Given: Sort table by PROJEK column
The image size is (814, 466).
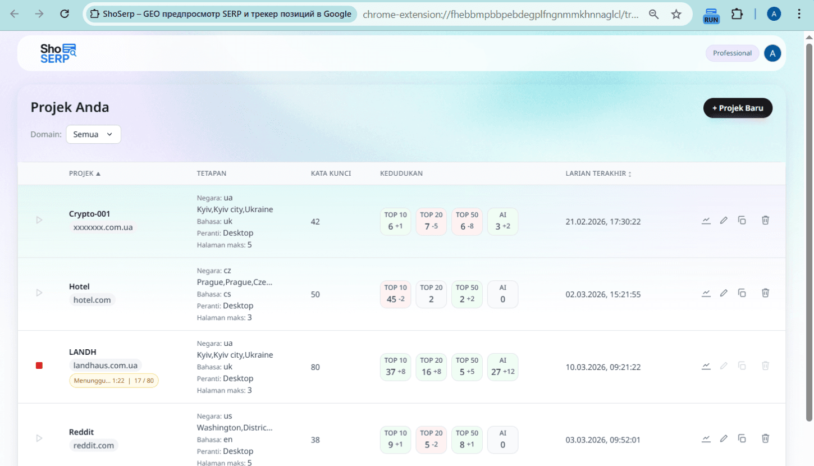Looking at the screenshot, I should [x=85, y=173].
